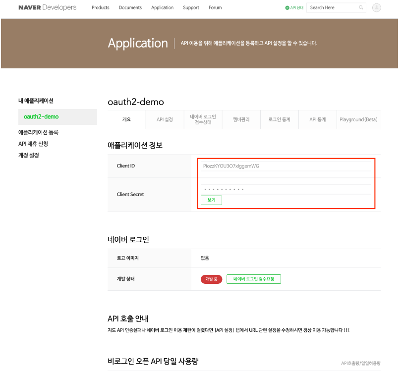Click the 개발 중 status badge
Image resolution: width=400 pixels, height=372 pixels.
[212, 279]
